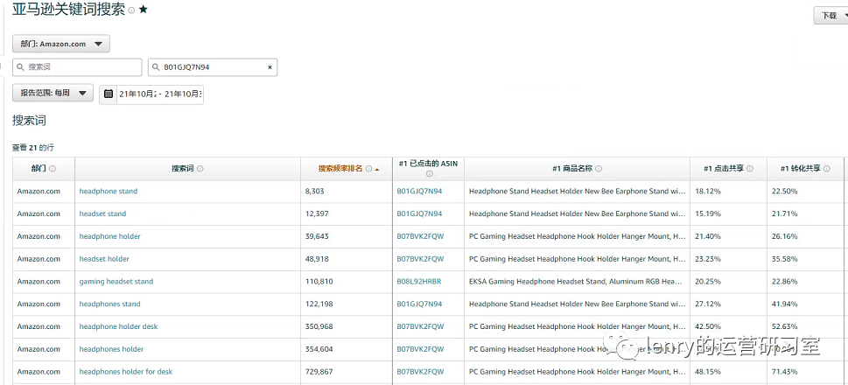The width and height of the screenshot is (848, 385).
Task: Open the 'headphones holder for desk' link
Action: click(x=126, y=372)
